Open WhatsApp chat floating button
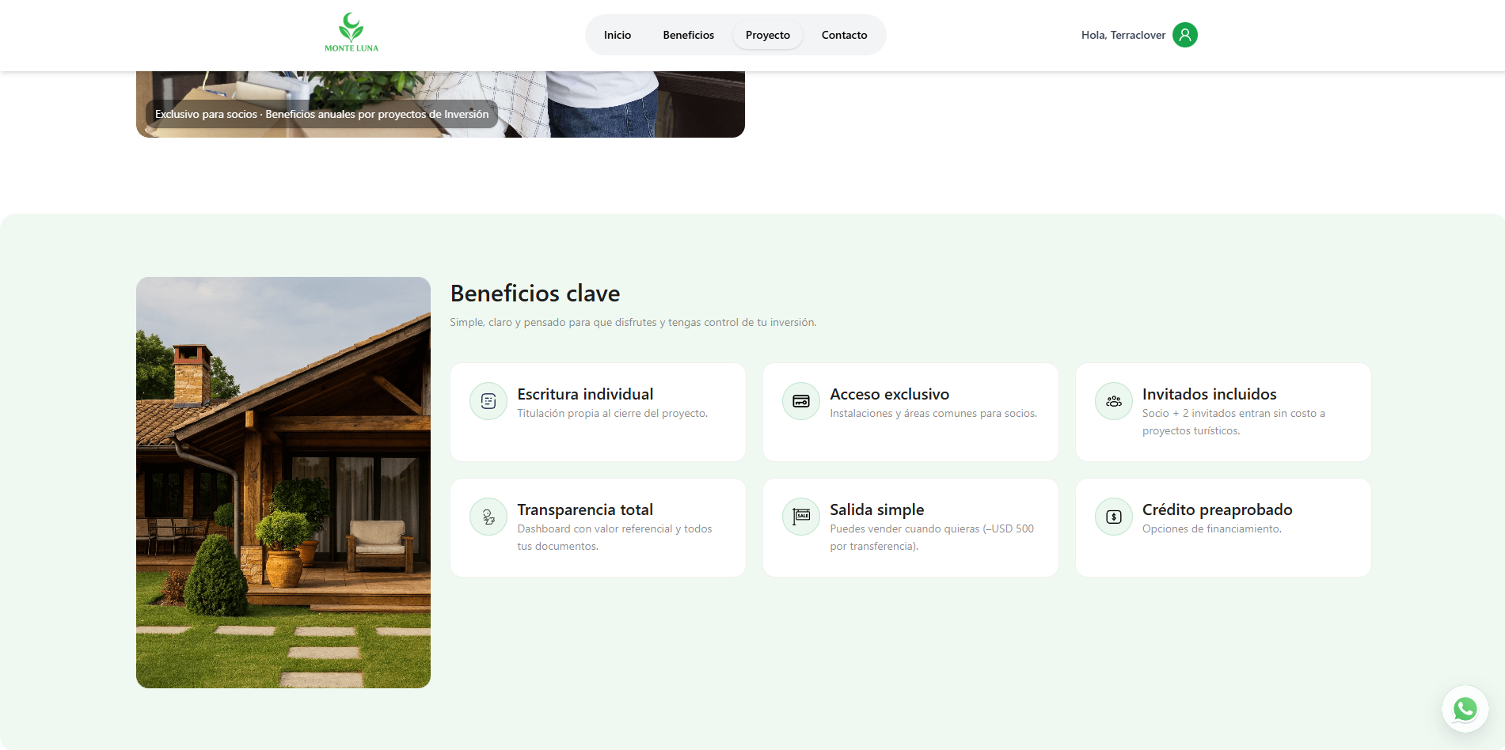1505x750 pixels. [x=1465, y=709]
